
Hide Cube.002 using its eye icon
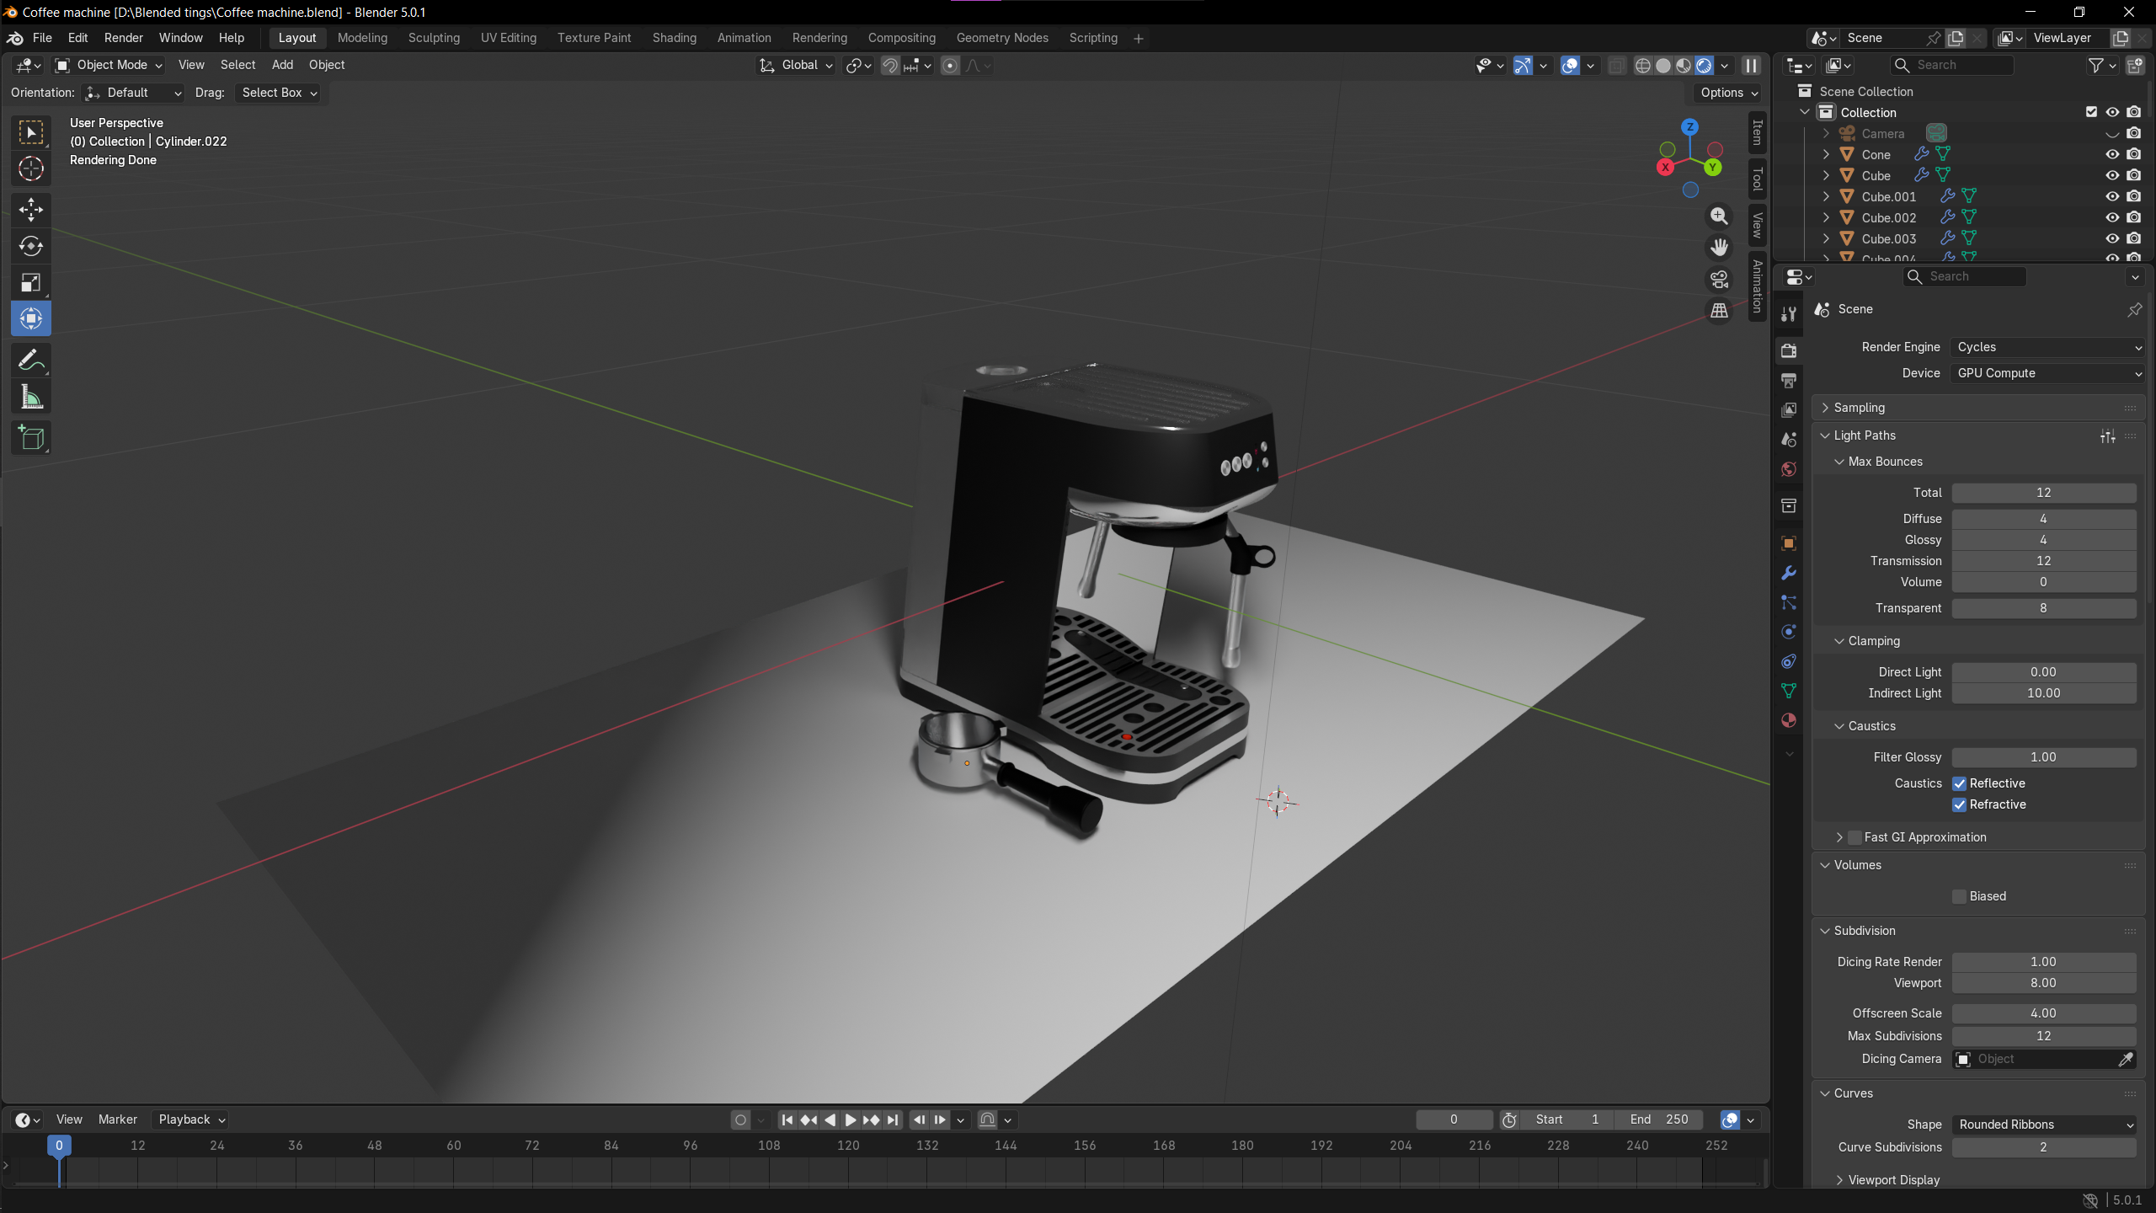click(x=2112, y=217)
